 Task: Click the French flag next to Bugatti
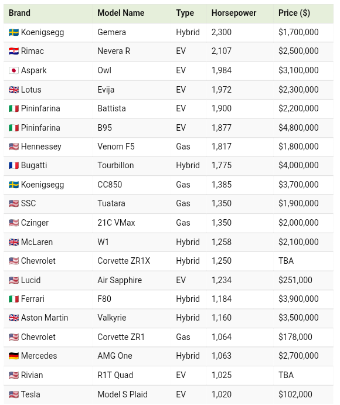pos(13,165)
